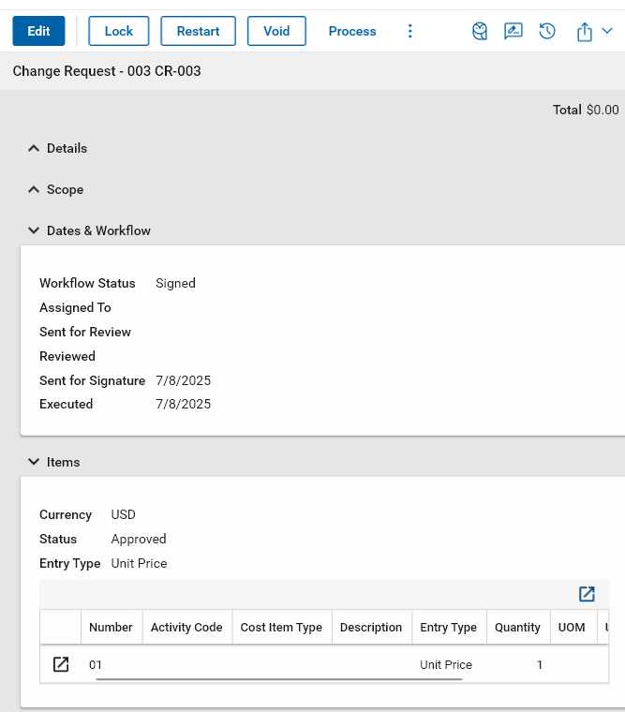Viewport: 625px width, 712px height.
Task: Sort by the Activity Code column header
Action: [x=186, y=628]
